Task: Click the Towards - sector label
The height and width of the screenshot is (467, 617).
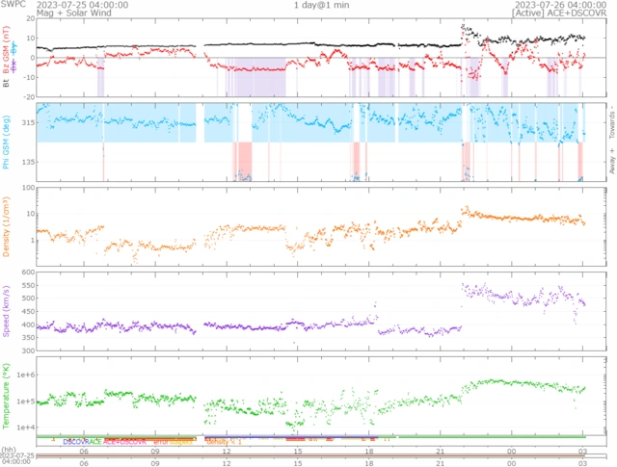Action: [612, 122]
